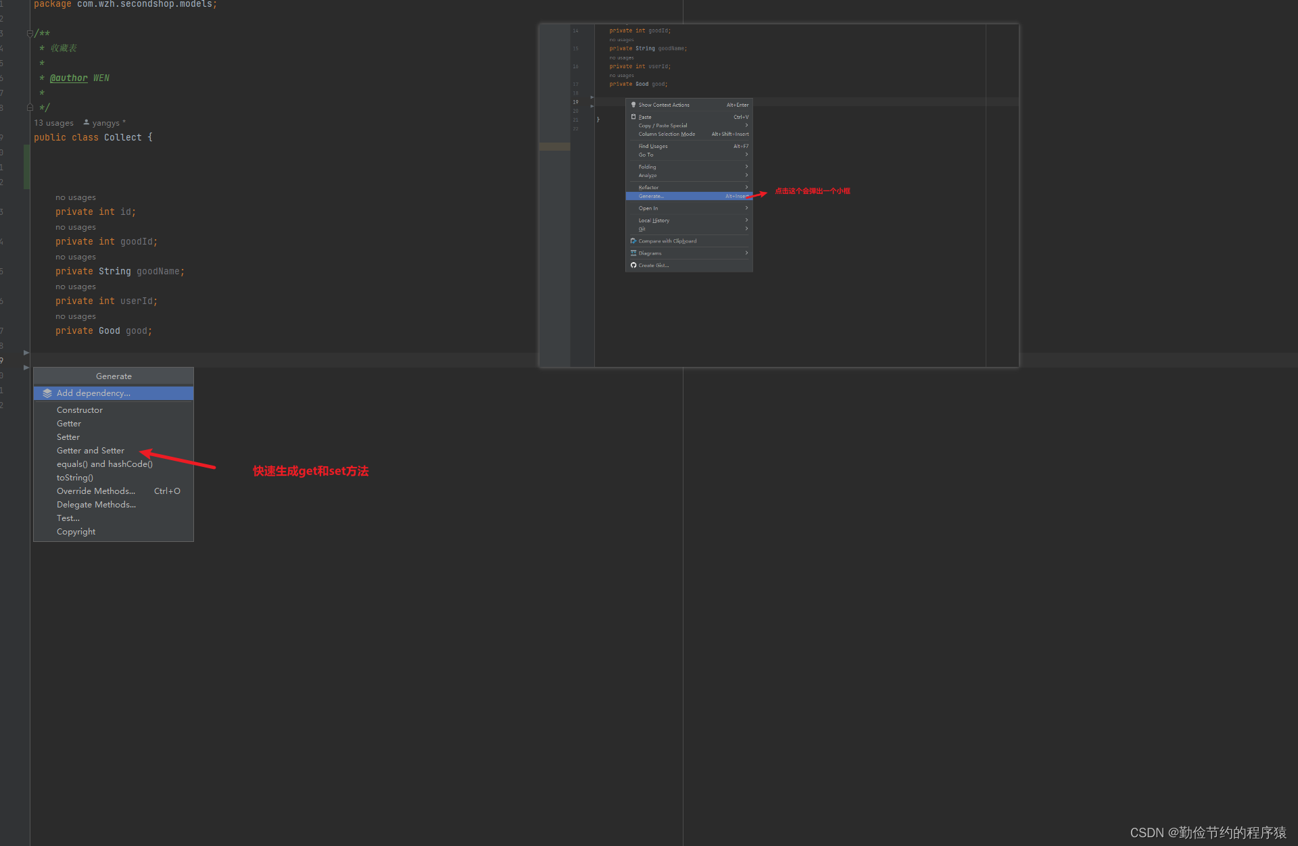Click Show Context Actions in thumbnail menu
The width and height of the screenshot is (1298, 846).
pos(690,105)
